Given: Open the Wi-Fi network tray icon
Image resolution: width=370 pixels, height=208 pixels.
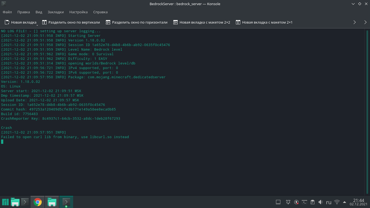Looking at the screenshot, I should (337, 202).
